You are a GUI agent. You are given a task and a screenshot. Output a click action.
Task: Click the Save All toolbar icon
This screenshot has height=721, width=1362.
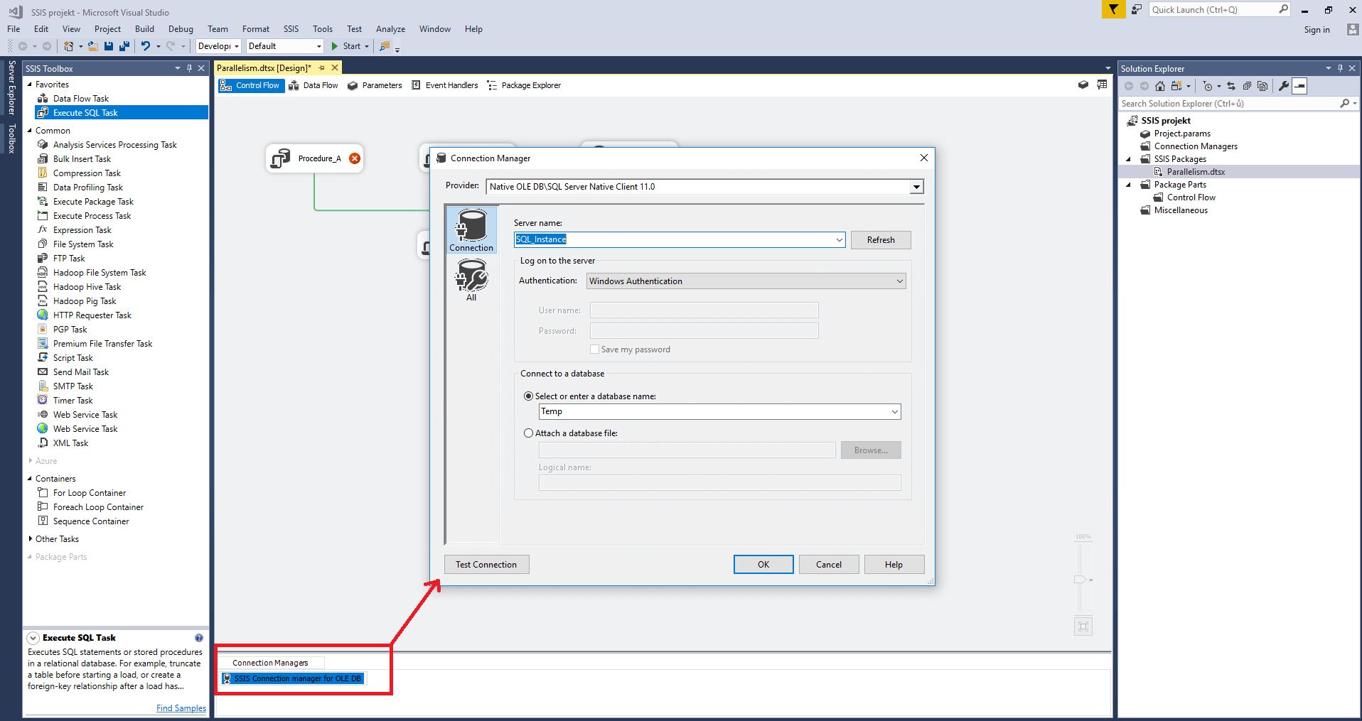click(124, 46)
